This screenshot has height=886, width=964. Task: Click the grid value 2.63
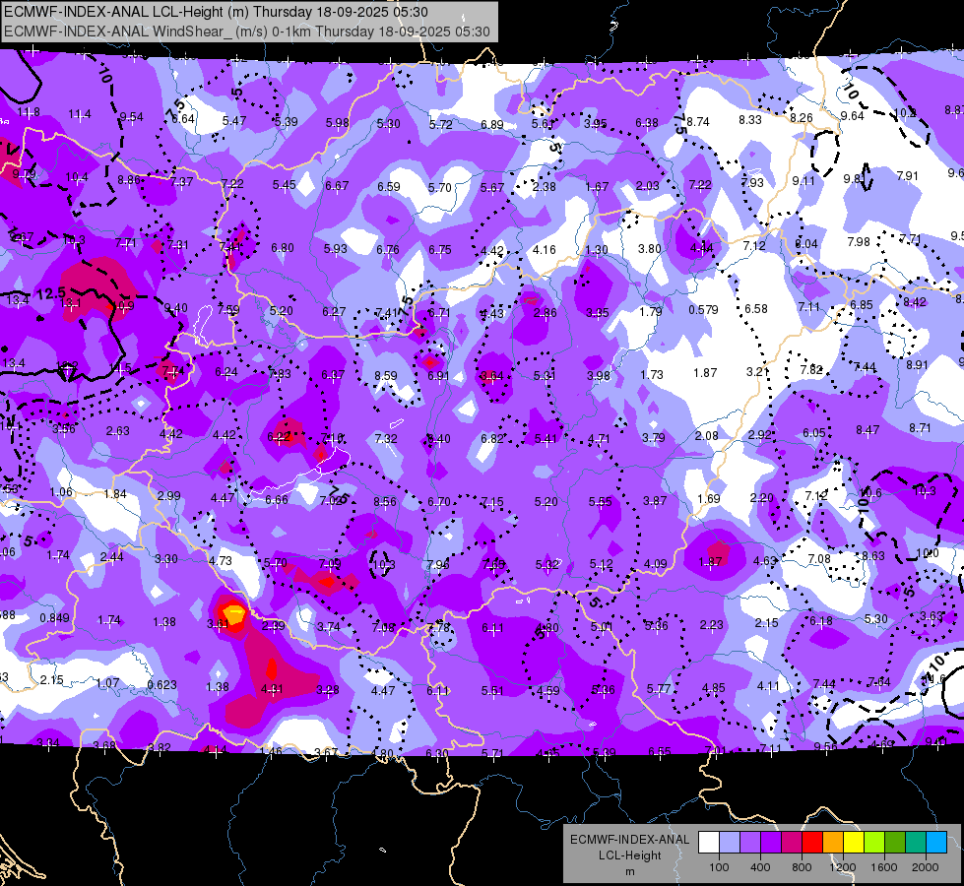[117, 430]
